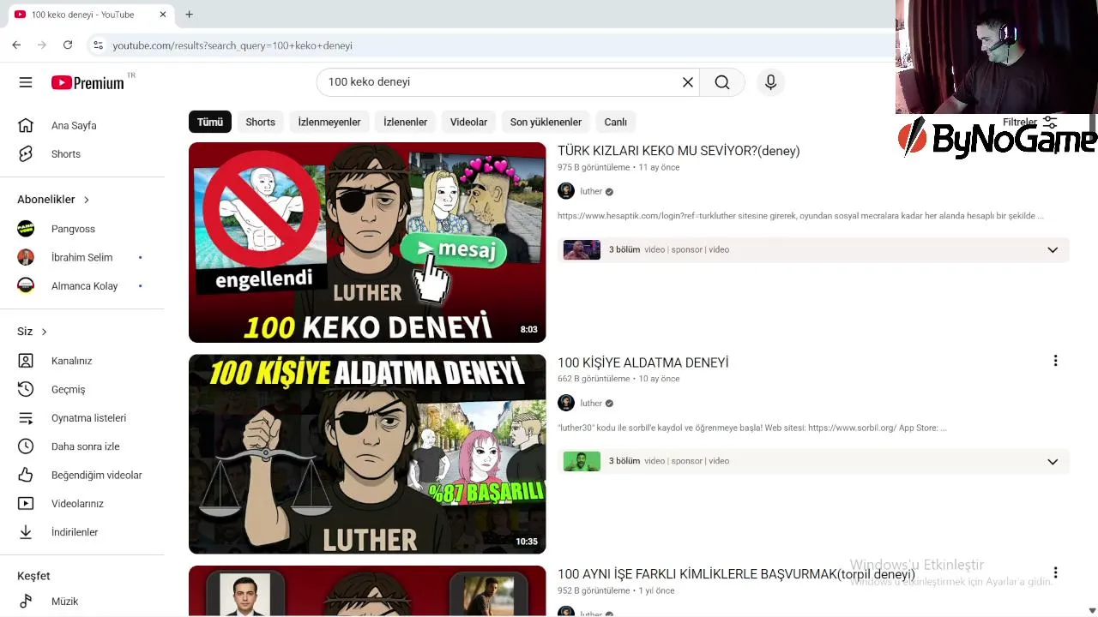Play the 100 KEKO DENEYİ thumbnail

point(367,243)
